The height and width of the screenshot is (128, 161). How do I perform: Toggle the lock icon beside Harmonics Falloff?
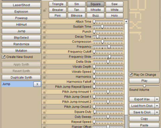(x=45, y=82)
